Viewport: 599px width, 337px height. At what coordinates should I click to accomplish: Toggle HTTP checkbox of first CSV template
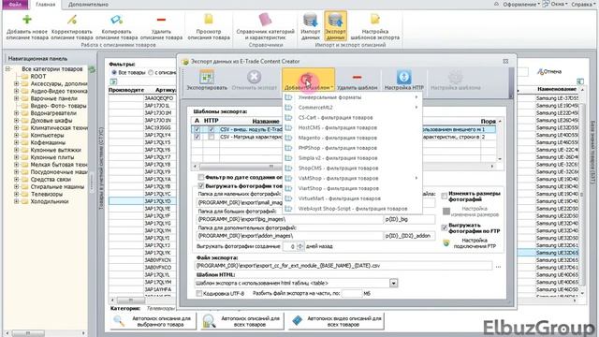click(x=212, y=129)
